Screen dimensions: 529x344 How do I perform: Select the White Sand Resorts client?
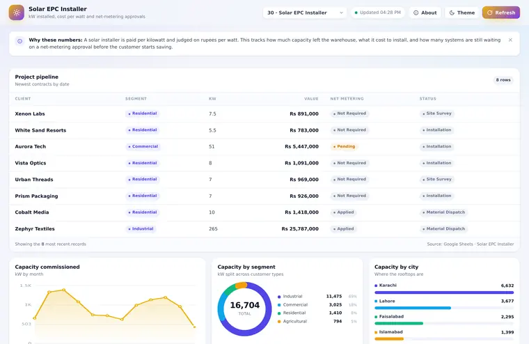(x=40, y=130)
